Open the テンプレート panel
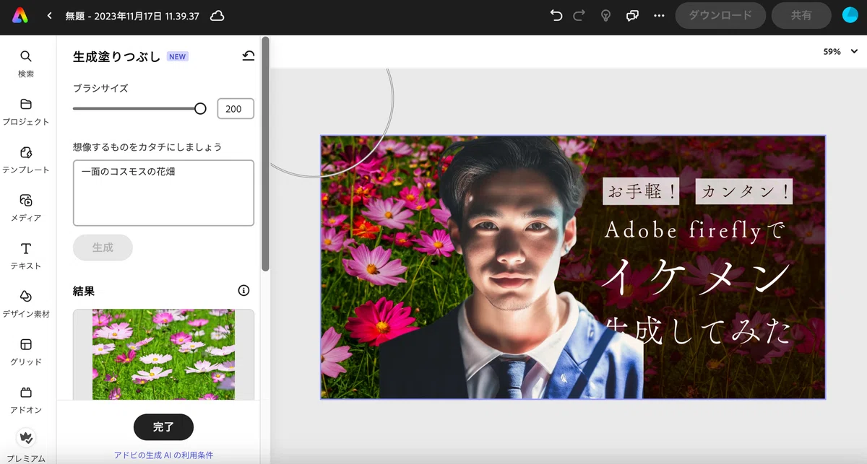This screenshot has width=867, height=464. tap(26, 160)
